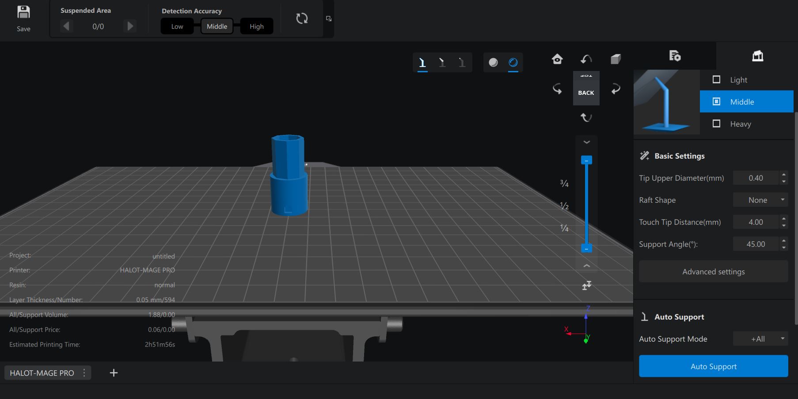Select the first support tip shape icon
This screenshot has width=798, height=399.
(422, 62)
